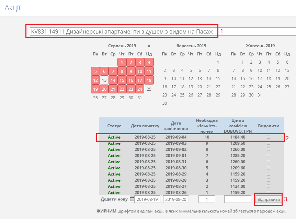The width and height of the screenshot is (296, 219).
Task: Click the nights count field with 1
Action: pyautogui.click(x=207, y=199)
